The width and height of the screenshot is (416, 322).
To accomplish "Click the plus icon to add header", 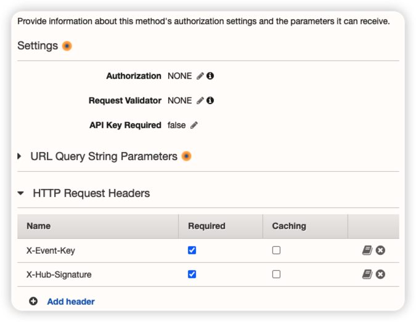I will tap(33, 301).
